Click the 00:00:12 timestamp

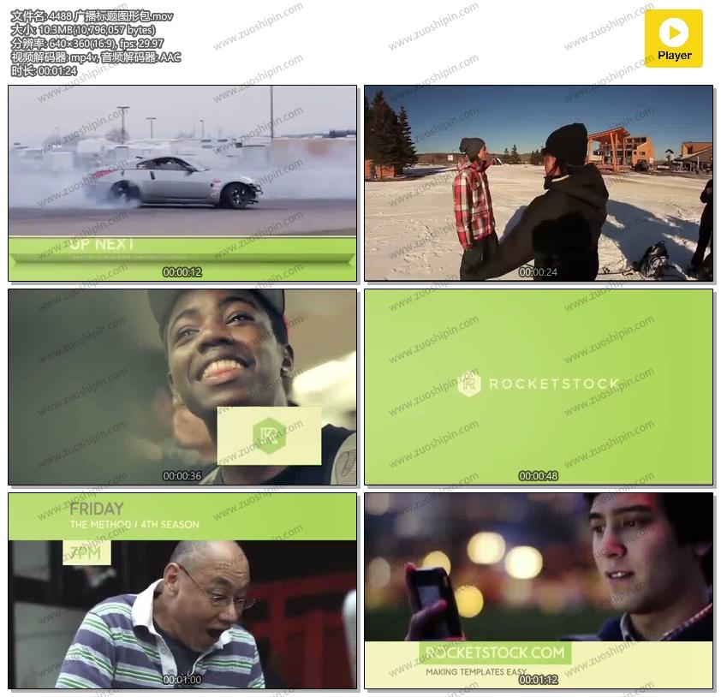pos(182,272)
